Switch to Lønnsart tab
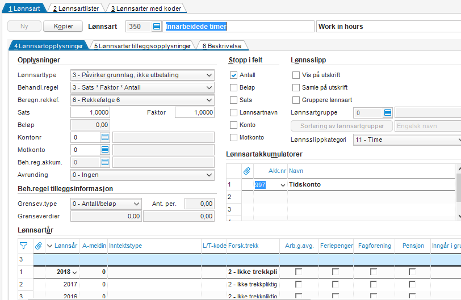461x300 pixels. [x=24, y=9]
